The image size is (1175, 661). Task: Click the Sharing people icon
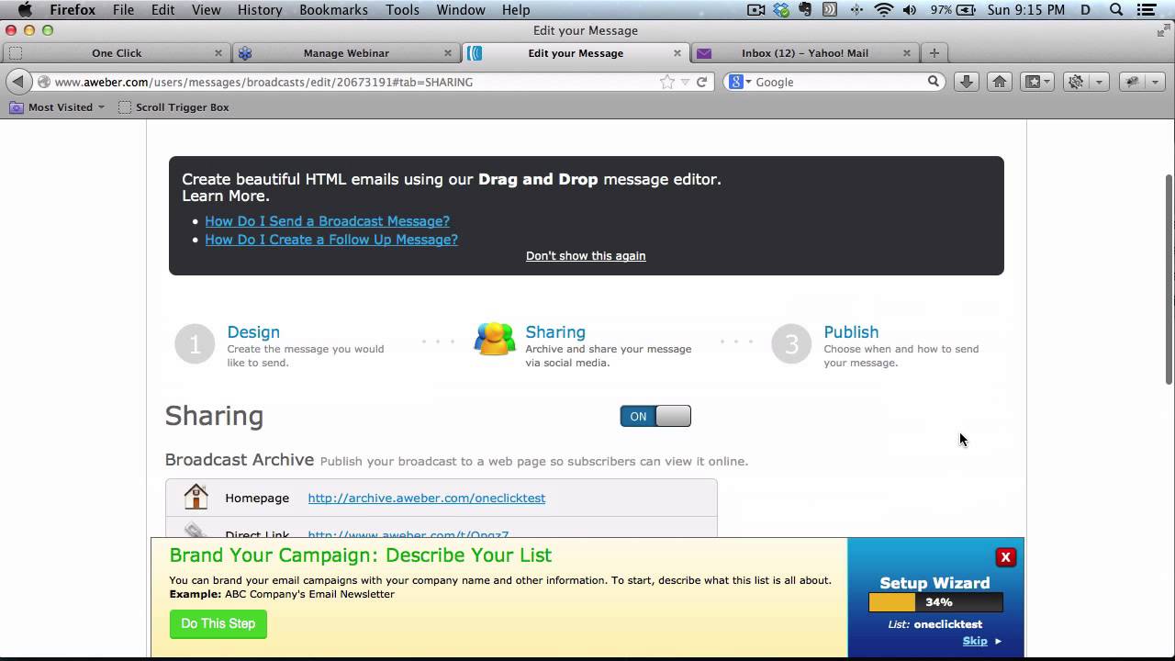coord(494,340)
